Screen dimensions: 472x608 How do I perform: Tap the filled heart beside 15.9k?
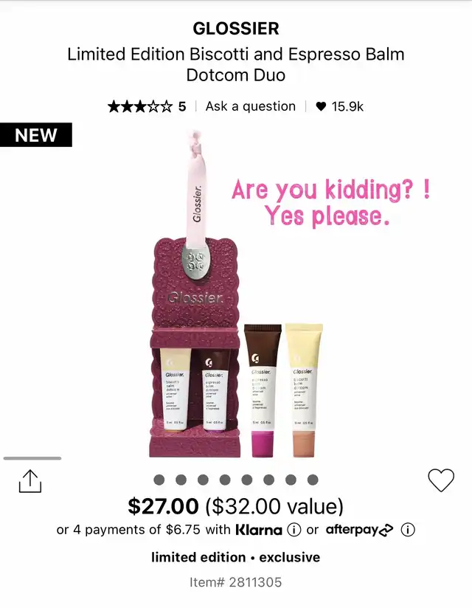tap(321, 106)
